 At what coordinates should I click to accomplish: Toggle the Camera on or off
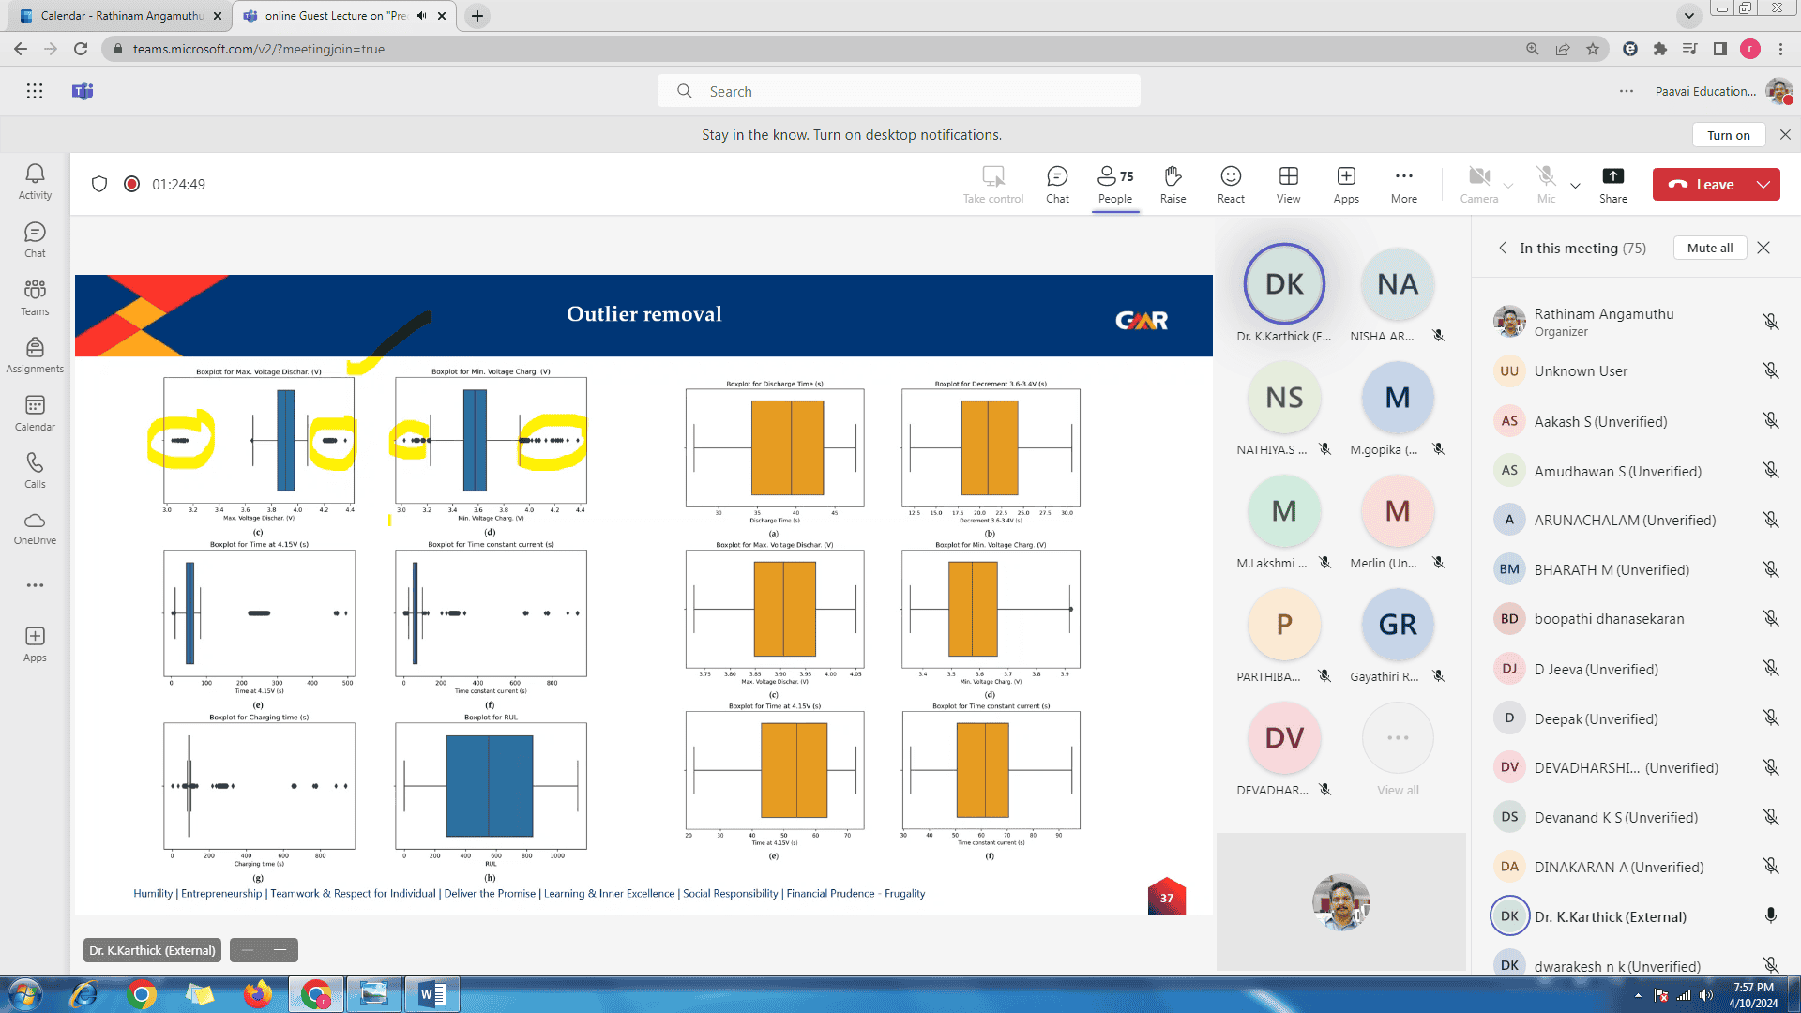1479,184
